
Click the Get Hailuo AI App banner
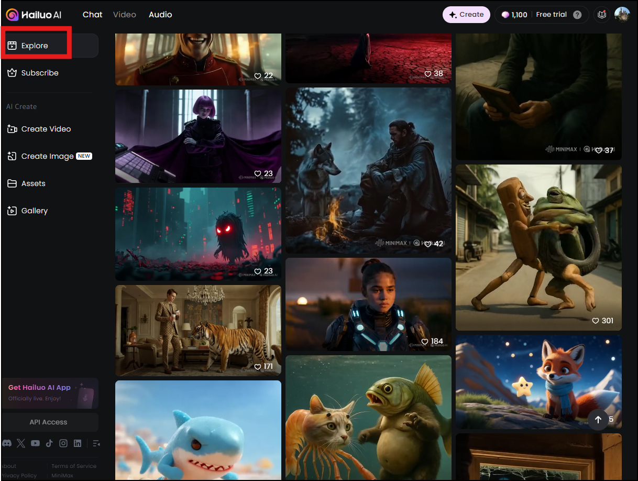(x=50, y=393)
